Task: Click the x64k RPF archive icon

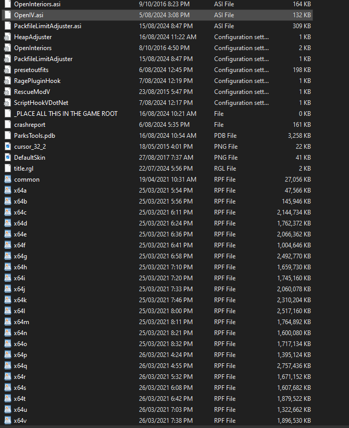Action: tap(8, 300)
